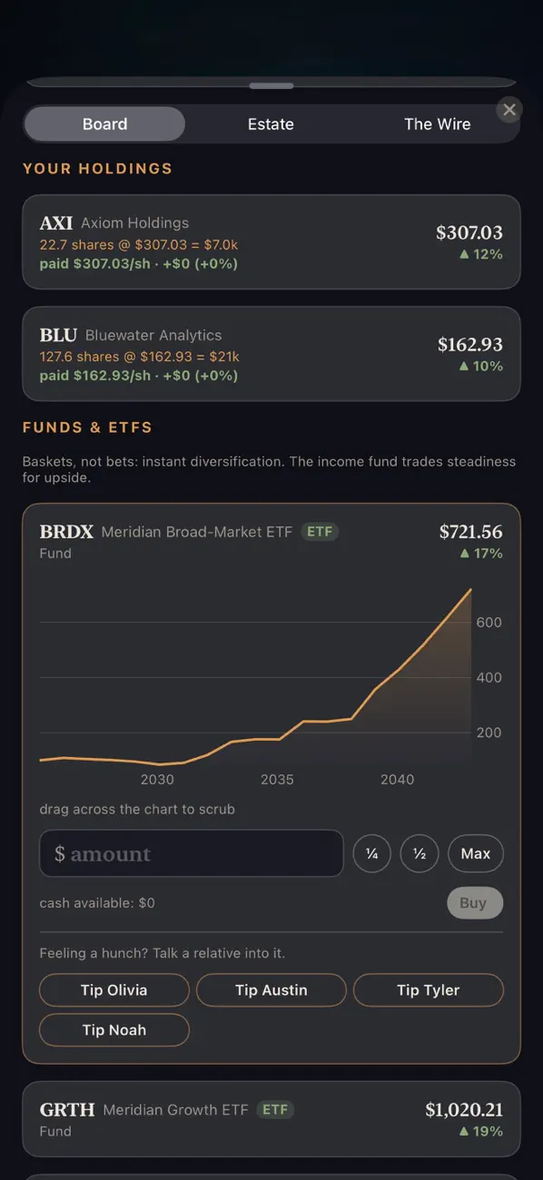This screenshot has width=543, height=1180.
Task: Close the panel with the X icon
Action: coord(509,110)
